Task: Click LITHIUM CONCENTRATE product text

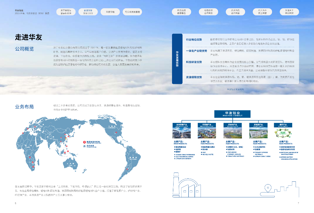Action: coord(183,159)
